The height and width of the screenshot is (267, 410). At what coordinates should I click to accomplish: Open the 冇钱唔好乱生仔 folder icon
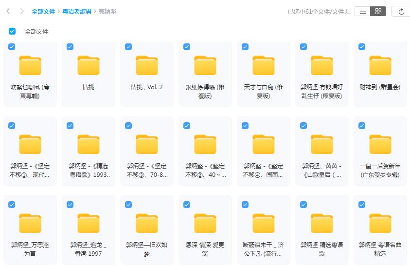click(x=322, y=65)
